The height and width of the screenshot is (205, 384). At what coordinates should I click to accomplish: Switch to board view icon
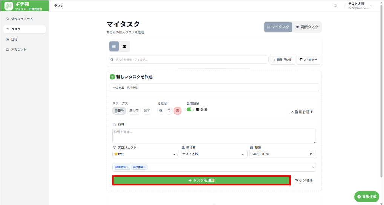[x=124, y=46]
